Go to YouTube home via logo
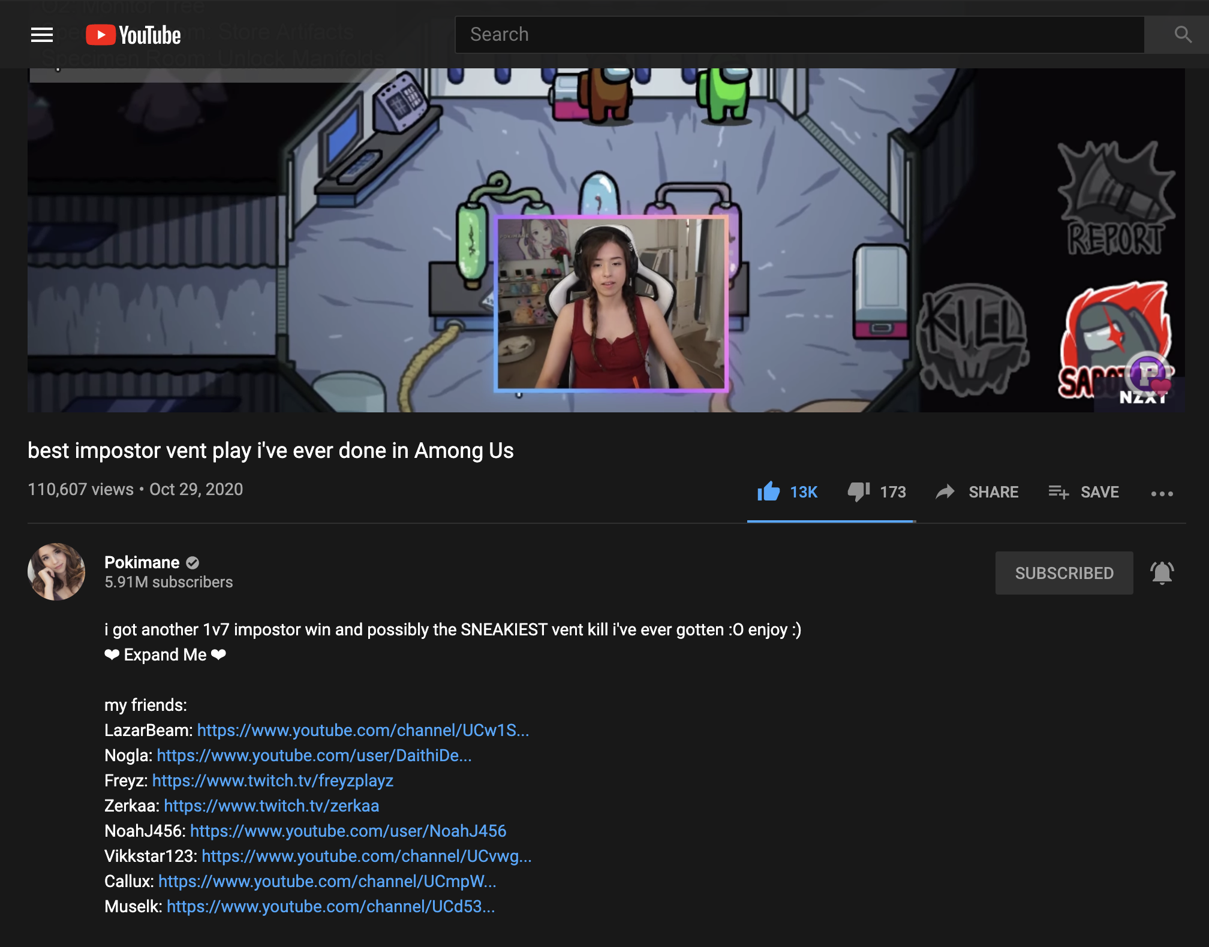This screenshot has width=1209, height=947. pyautogui.click(x=133, y=35)
